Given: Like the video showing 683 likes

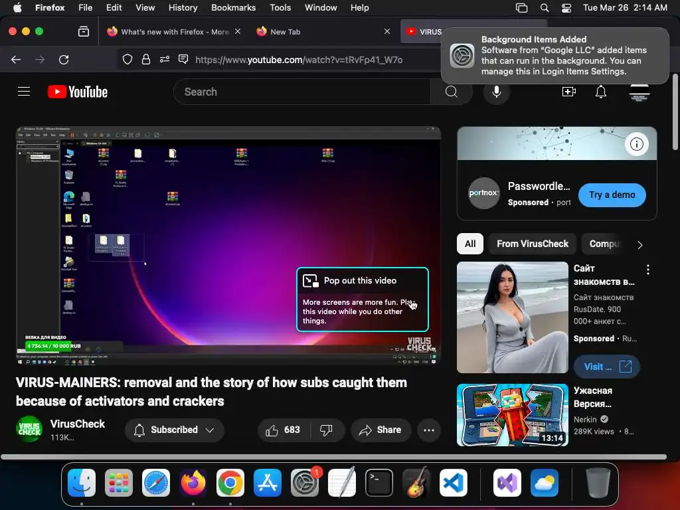Looking at the screenshot, I should 283,430.
